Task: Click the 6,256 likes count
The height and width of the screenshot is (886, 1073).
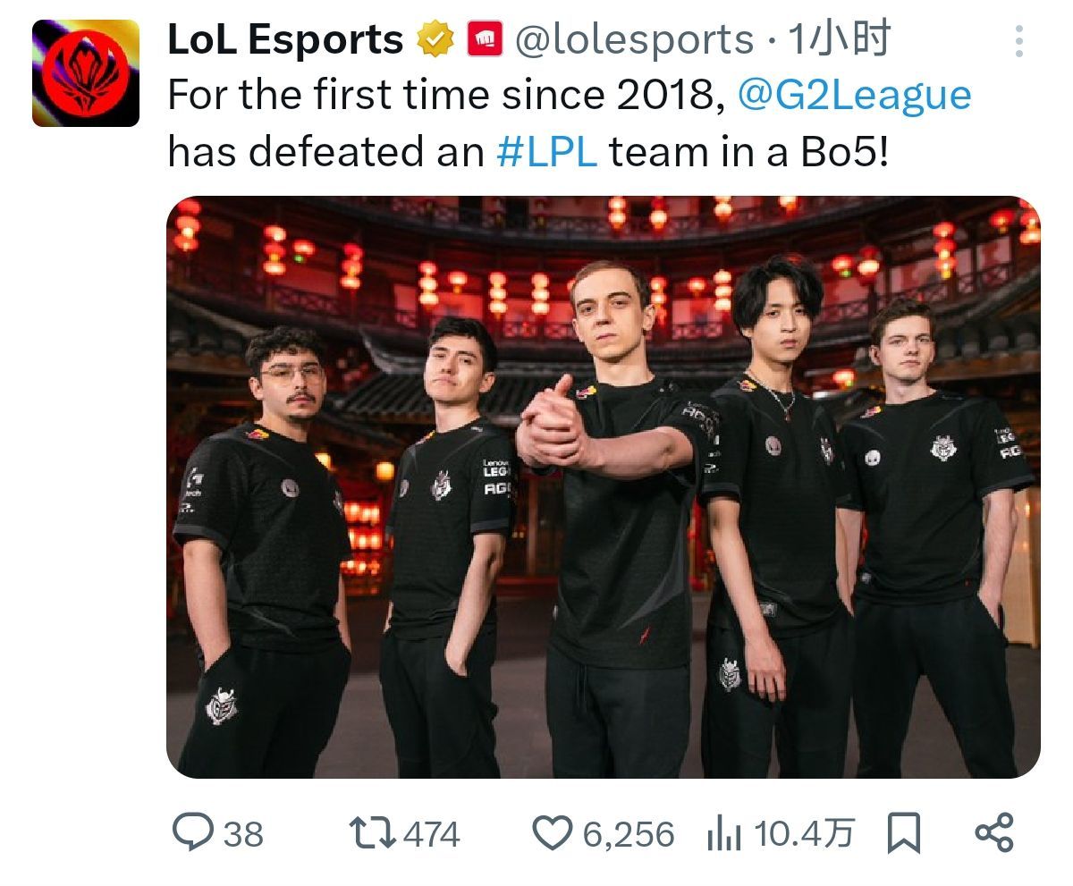Action: [629, 834]
